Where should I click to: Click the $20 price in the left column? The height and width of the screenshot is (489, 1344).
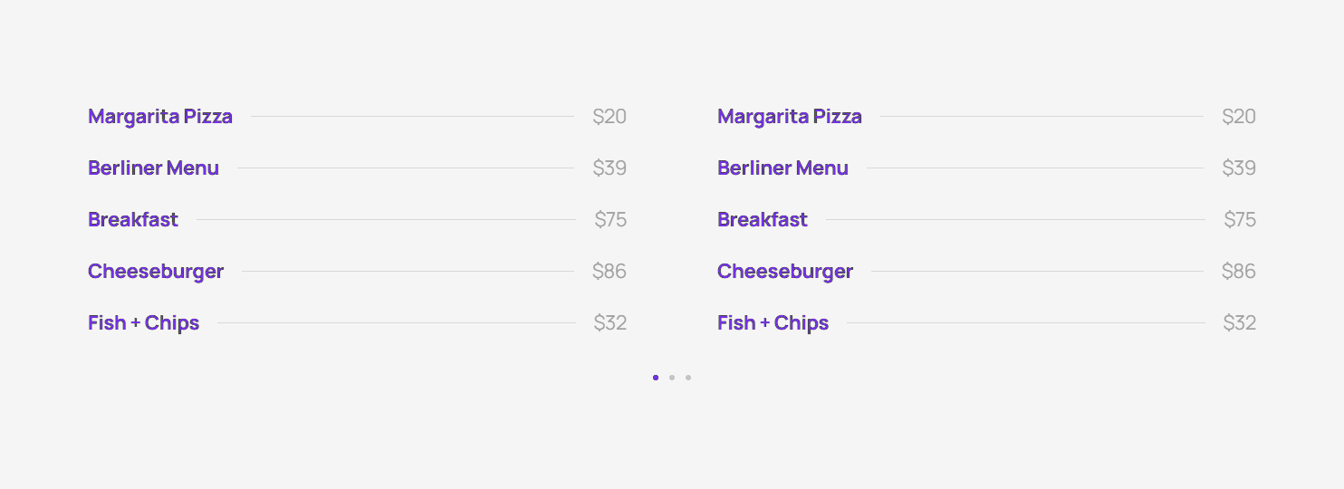tap(610, 117)
